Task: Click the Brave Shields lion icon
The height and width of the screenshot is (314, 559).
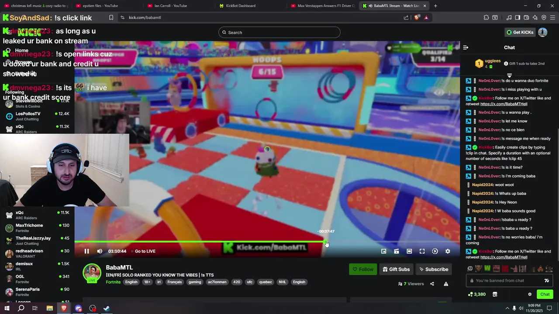Action: coord(417,17)
